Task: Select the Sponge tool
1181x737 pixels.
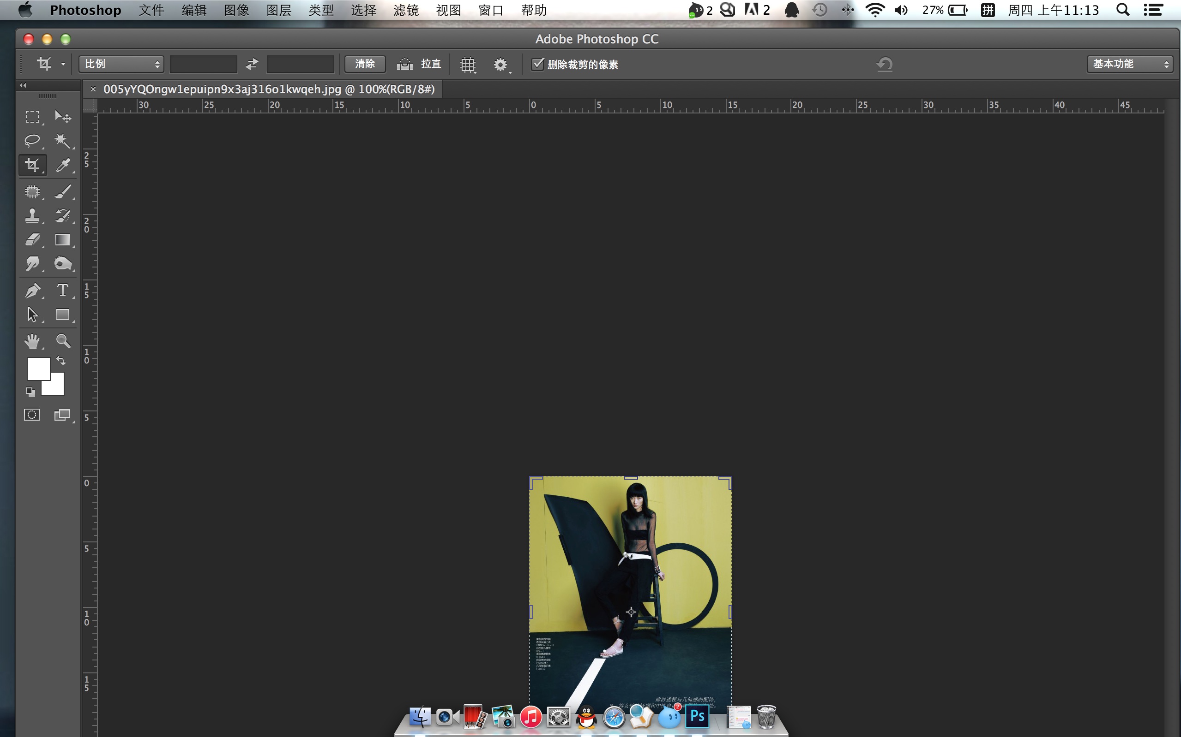Action: pos(63,264)
